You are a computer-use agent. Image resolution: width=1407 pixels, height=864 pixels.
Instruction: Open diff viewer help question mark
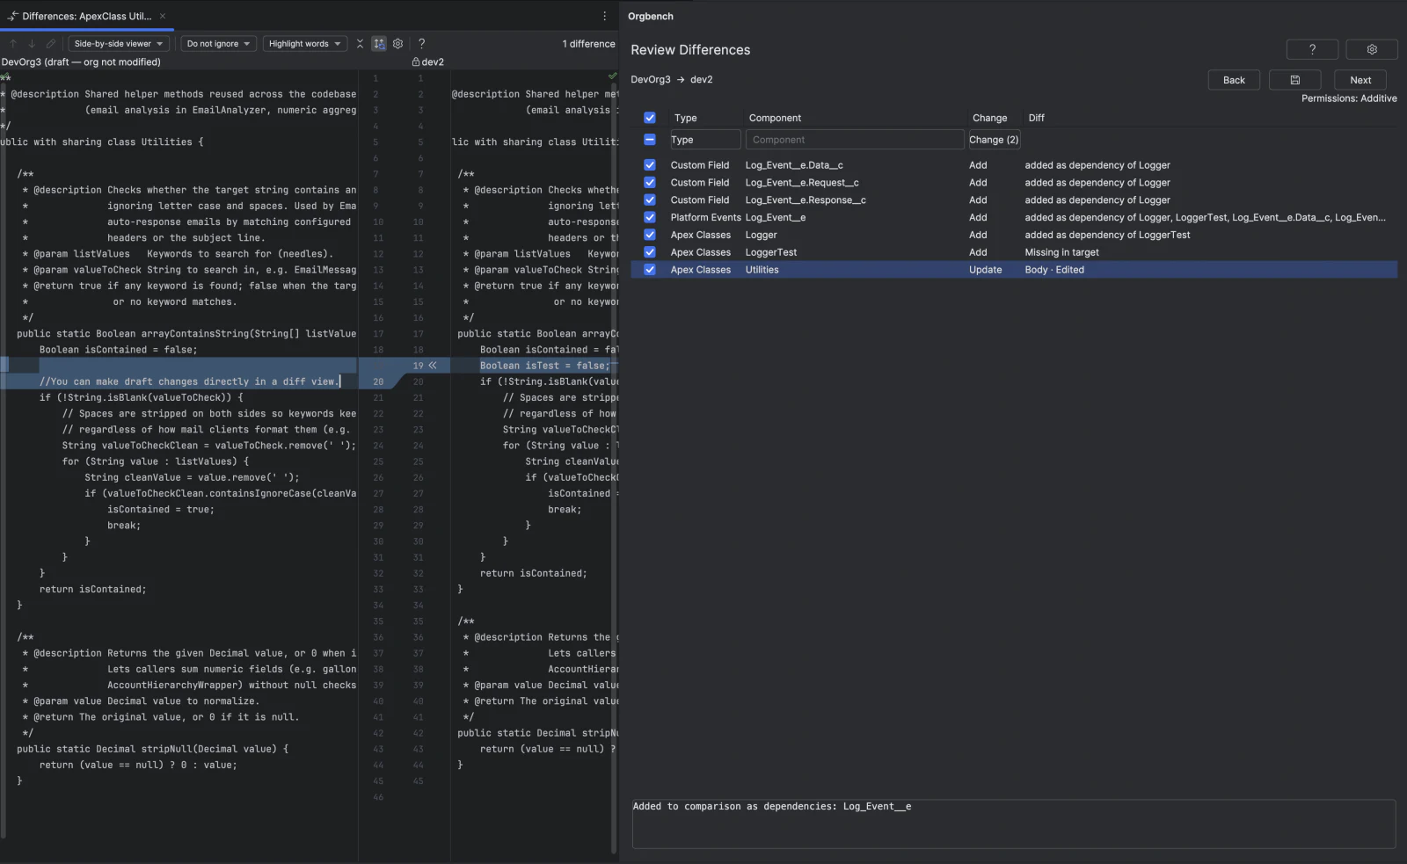point(422,43)
